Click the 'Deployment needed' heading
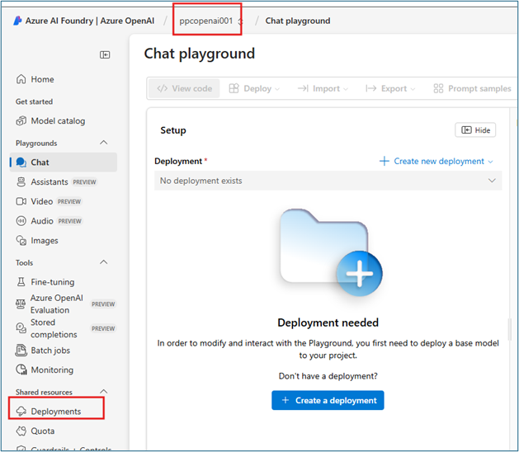The height and width of the screenshot is (452, 519). [328, 323]
